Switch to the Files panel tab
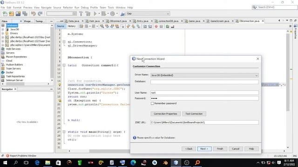This screenshot has width=298, height=167. (x=4, y=21)
